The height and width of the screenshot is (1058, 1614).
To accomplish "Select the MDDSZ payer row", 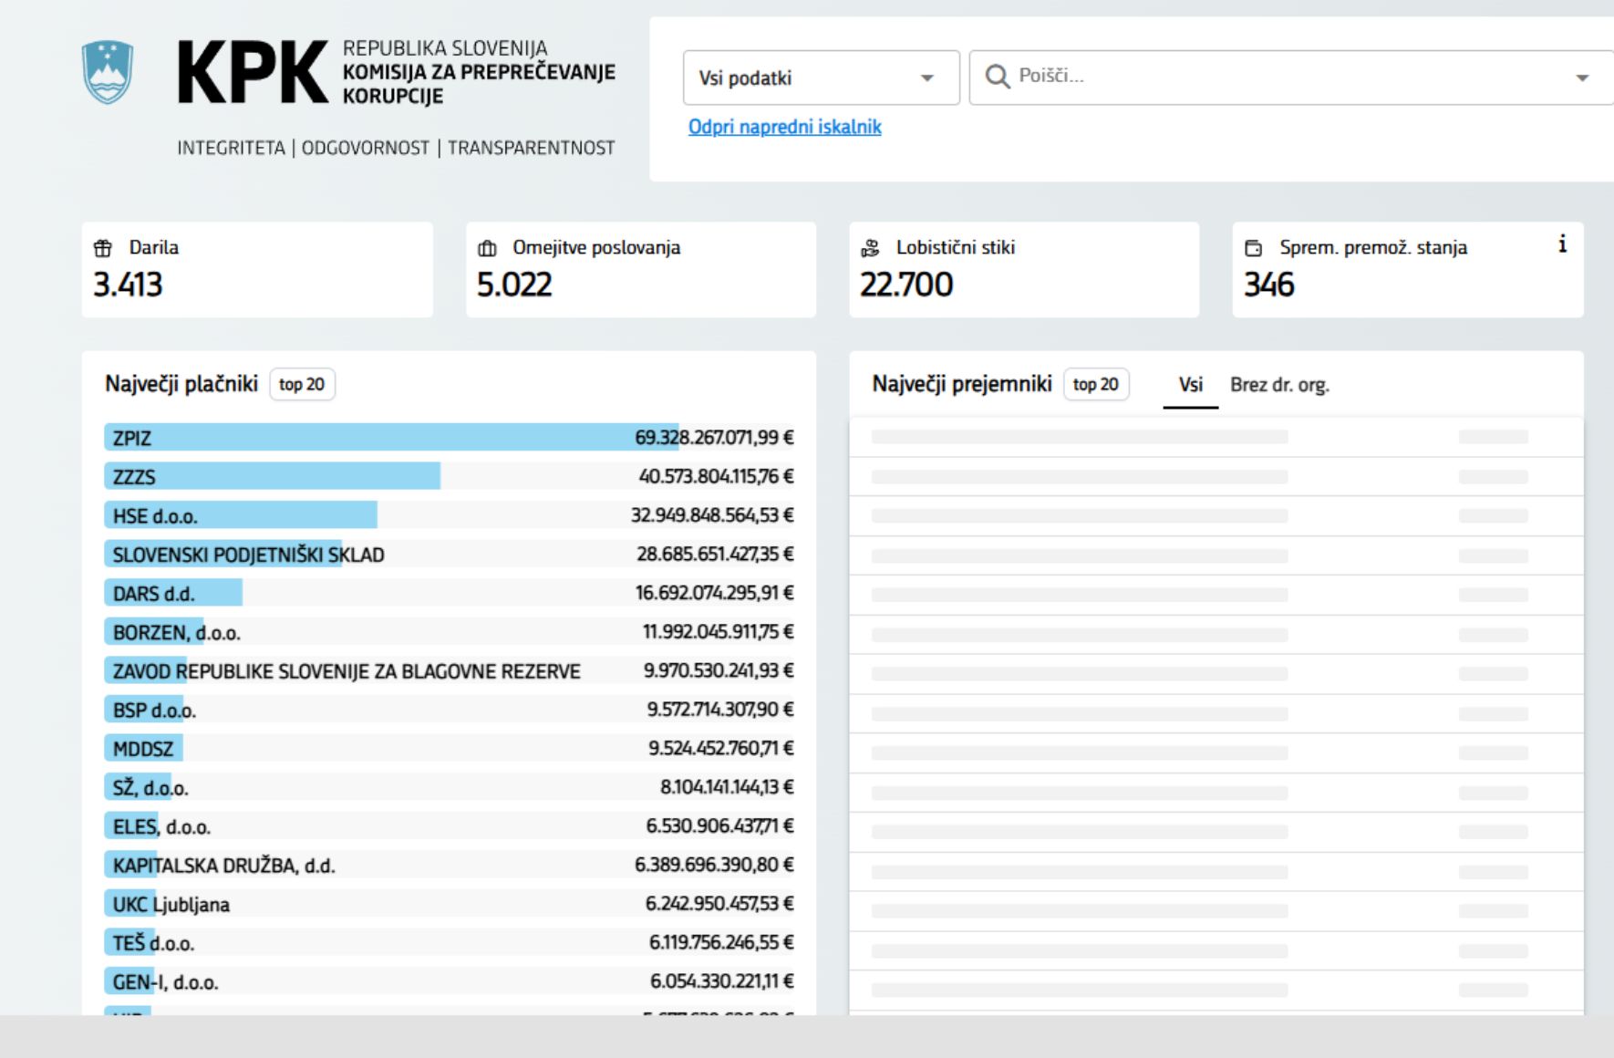I will point(449,748).
